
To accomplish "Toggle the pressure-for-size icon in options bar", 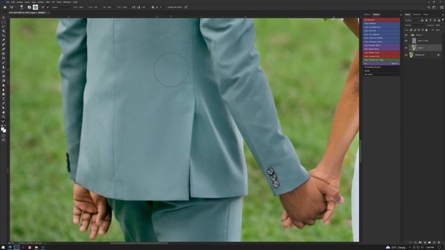I will click(186, 7).
